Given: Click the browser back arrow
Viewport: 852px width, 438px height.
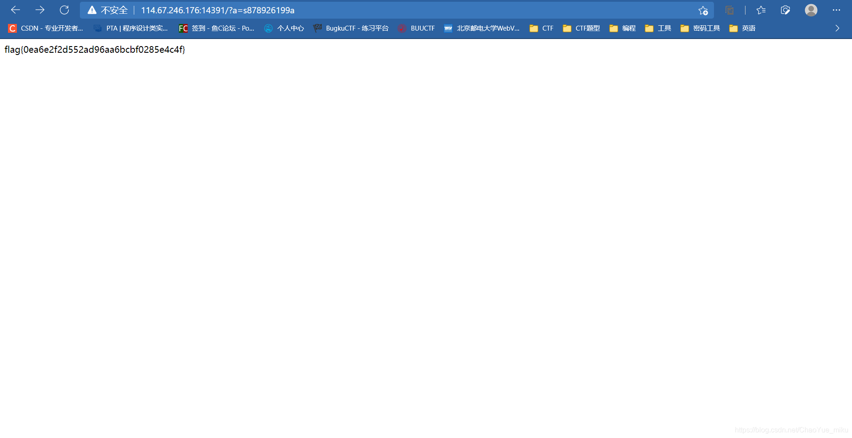Looking at the screenshot, I should pyautogui.click(x=16, y=10).
